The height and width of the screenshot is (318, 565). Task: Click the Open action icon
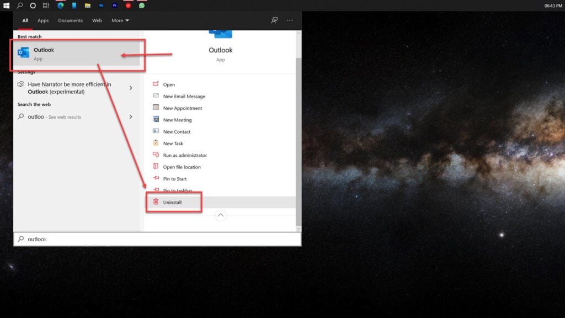pyautogui.click(x=156, y=84)
